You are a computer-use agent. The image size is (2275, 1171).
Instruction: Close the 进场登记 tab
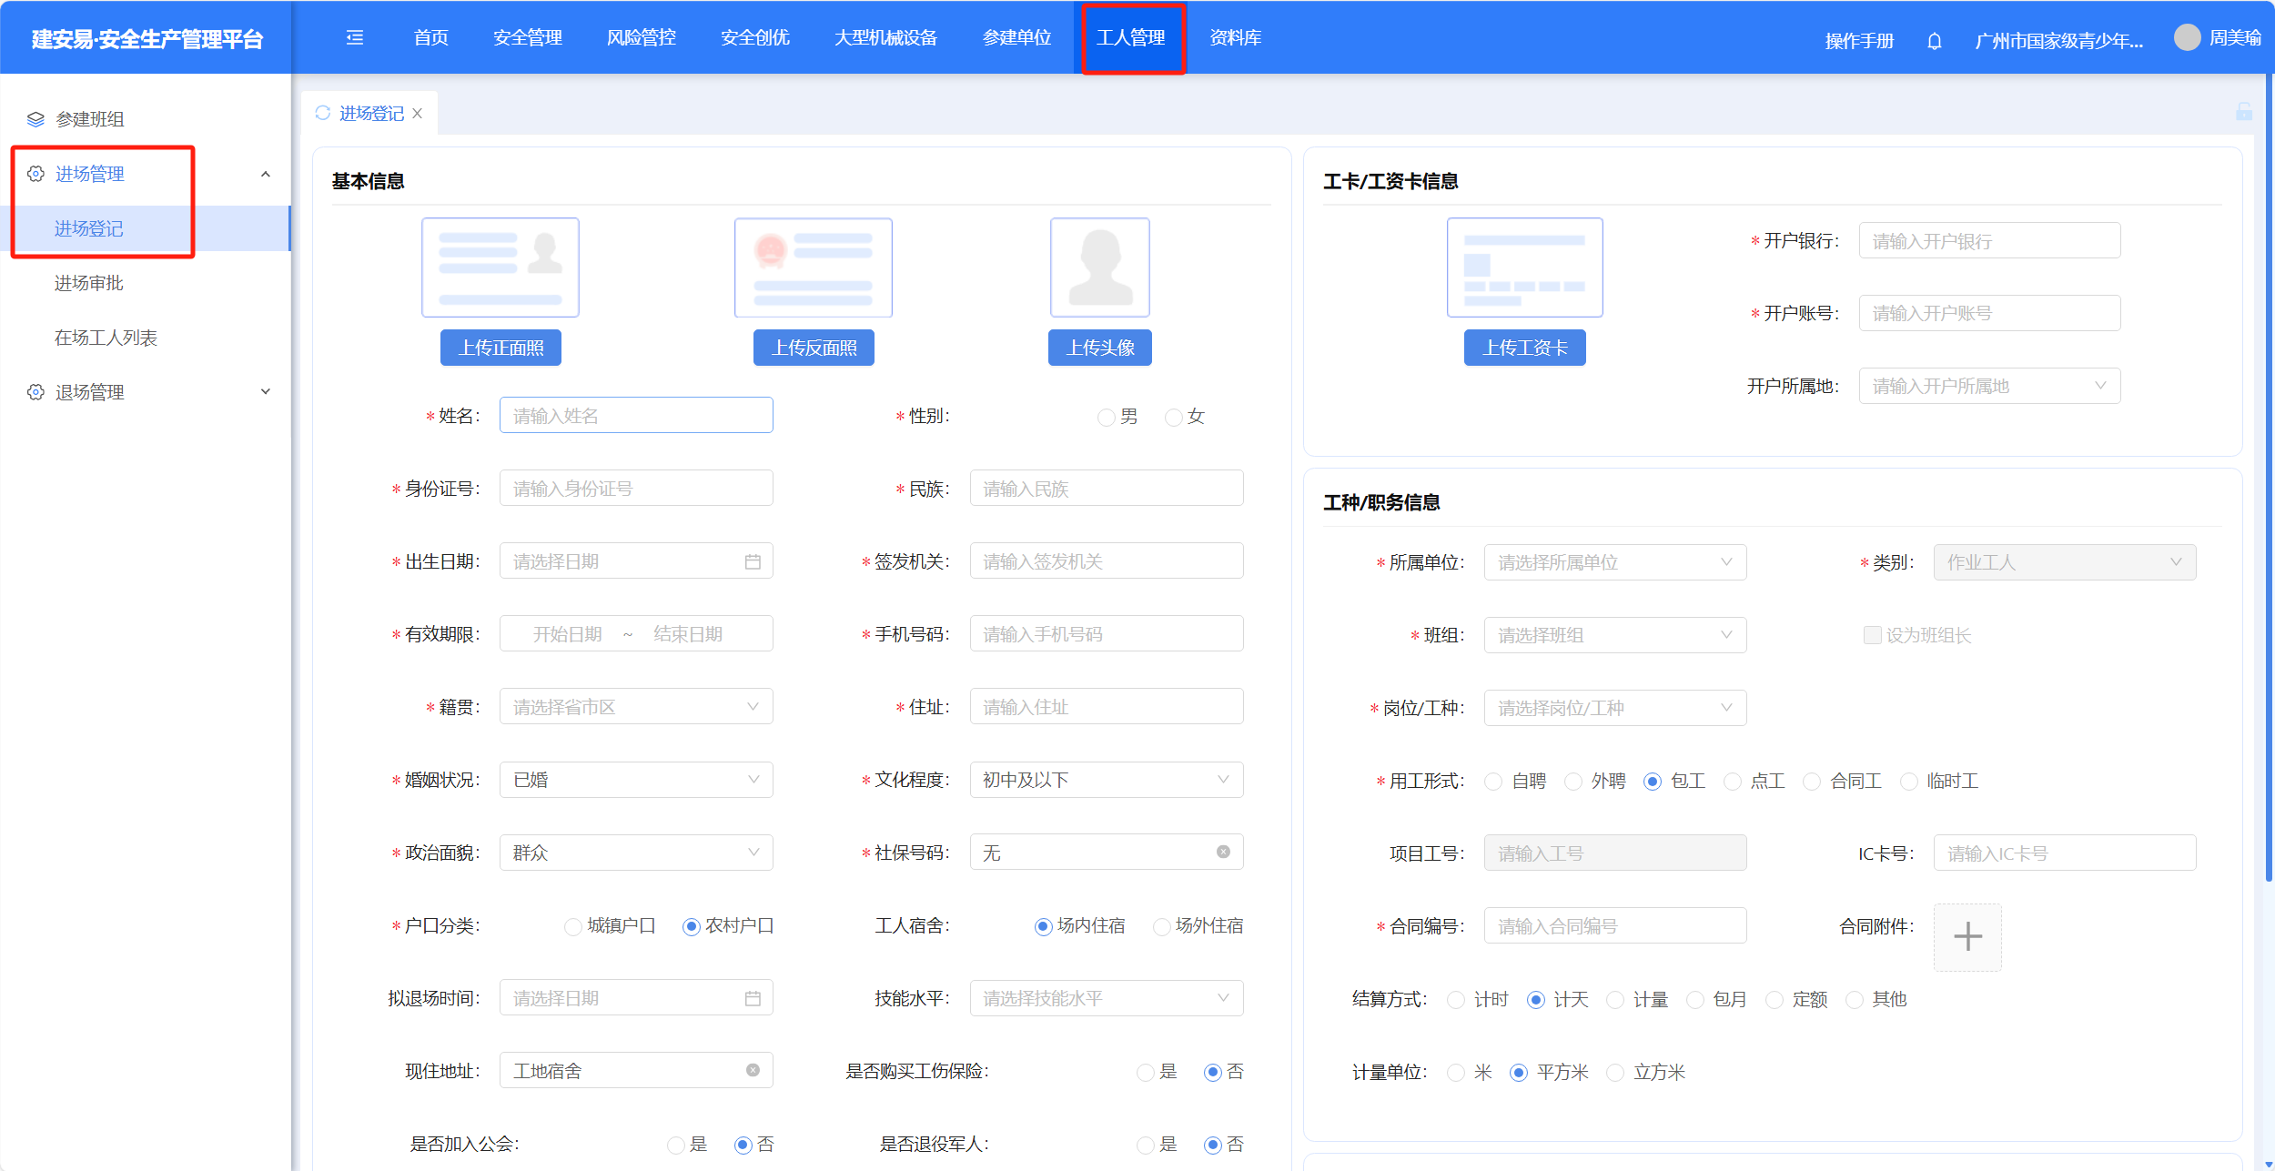(x=418, y=114)
